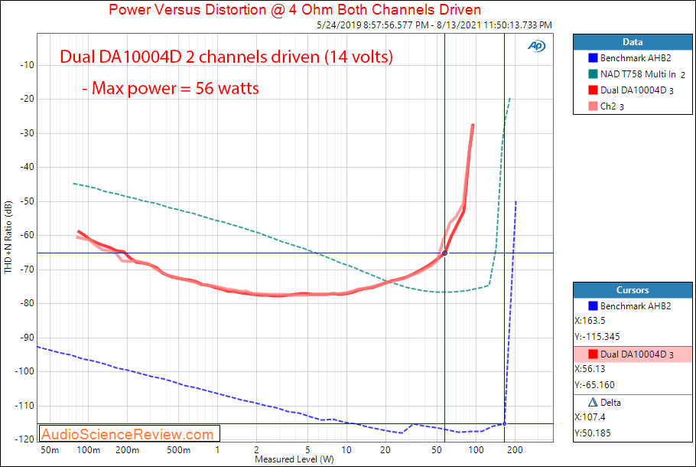Image resolution: width=696 pixels, height=467 pixels.
Task: Click the Delta triangle icon in Cursors
Action: point(593,403)
